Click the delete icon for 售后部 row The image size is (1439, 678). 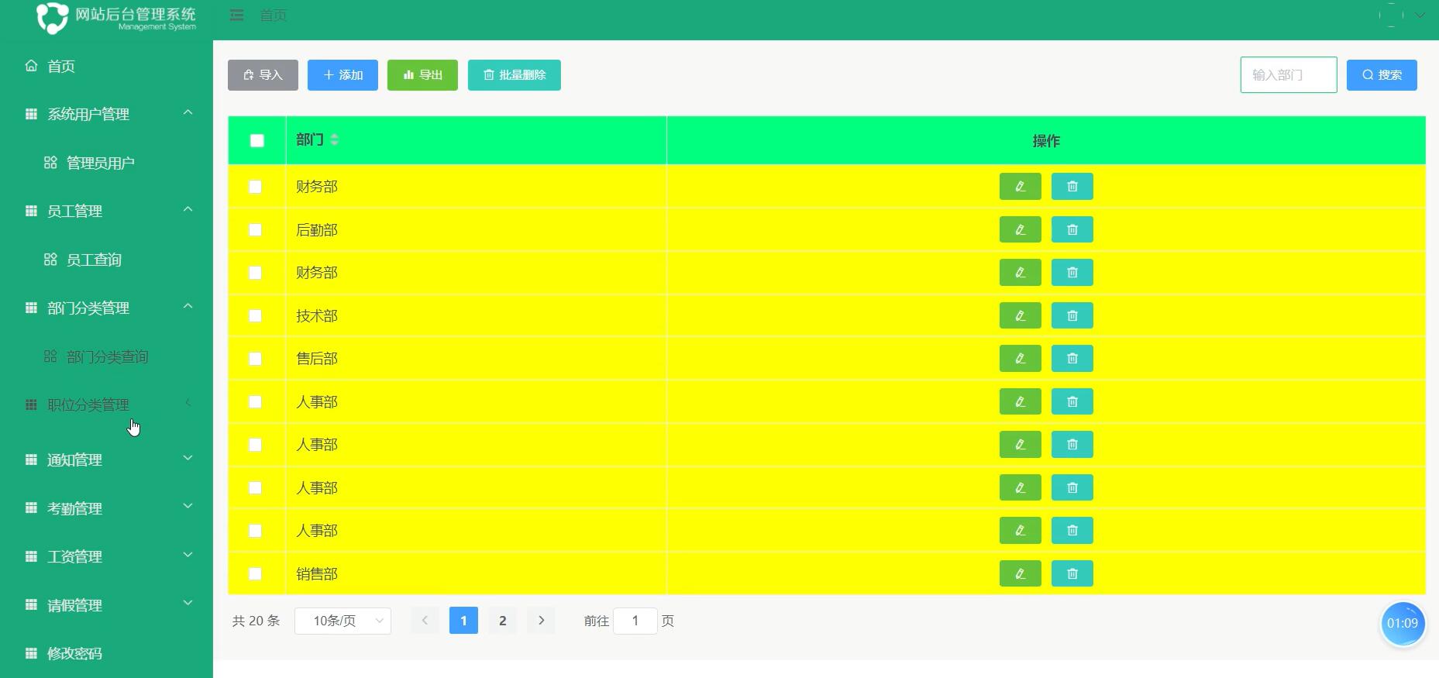coord(1072,359)
